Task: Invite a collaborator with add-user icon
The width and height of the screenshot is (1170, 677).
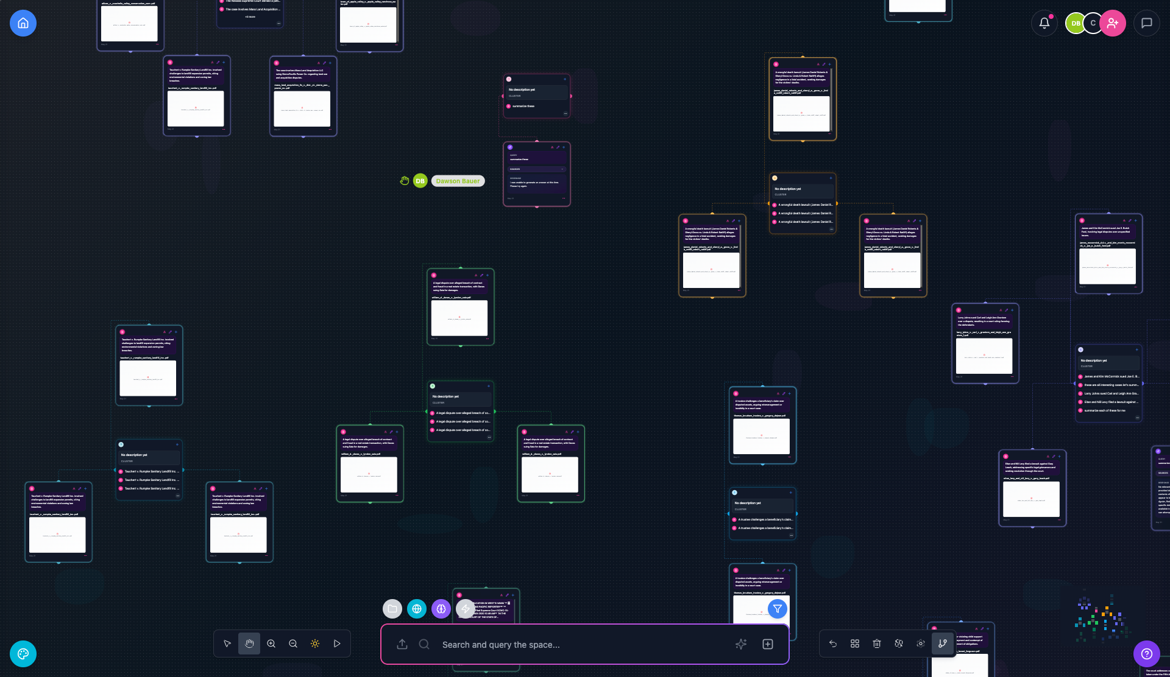Action: (x=1113, y=23)
